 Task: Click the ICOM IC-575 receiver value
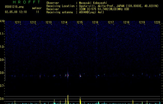pos(104,9)
